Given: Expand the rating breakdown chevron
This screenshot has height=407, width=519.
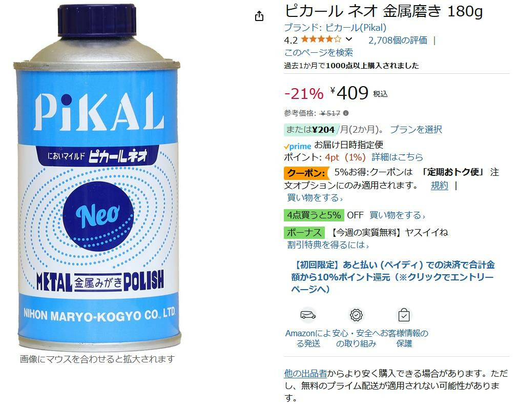Looking at the screenshot, I should (349, 39).
